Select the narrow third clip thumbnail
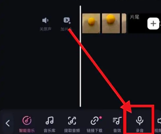 (124, 23)
